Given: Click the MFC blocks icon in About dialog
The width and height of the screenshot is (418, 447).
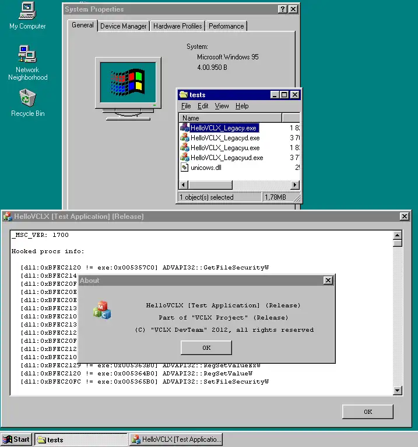Looking at the screenshot, I should pos(102,310).
